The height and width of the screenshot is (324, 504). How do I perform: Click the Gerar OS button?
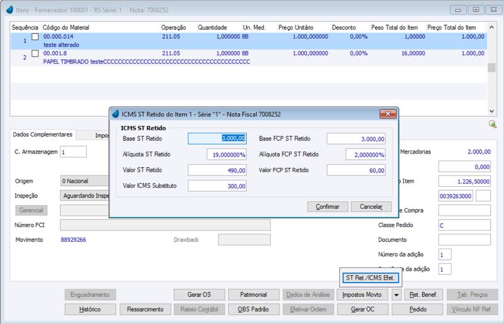click(199, 294)
